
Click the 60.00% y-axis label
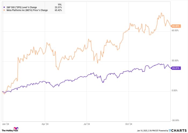tap(175, 30)
